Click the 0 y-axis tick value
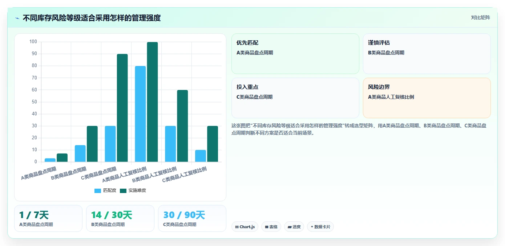Image resolution: width=505 pixels, height=246 pixels. tap(36, 162)
